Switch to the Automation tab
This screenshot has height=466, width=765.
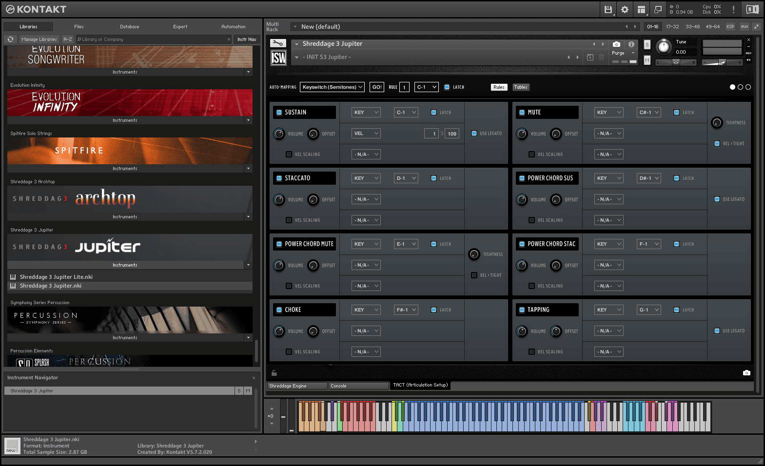233,27
